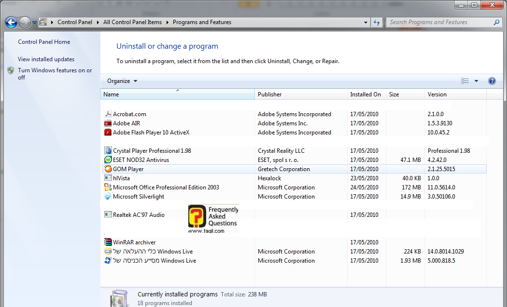Click the Adobe Flash Player icon
This screenshot has width=507, height=307.
(108, 133)
